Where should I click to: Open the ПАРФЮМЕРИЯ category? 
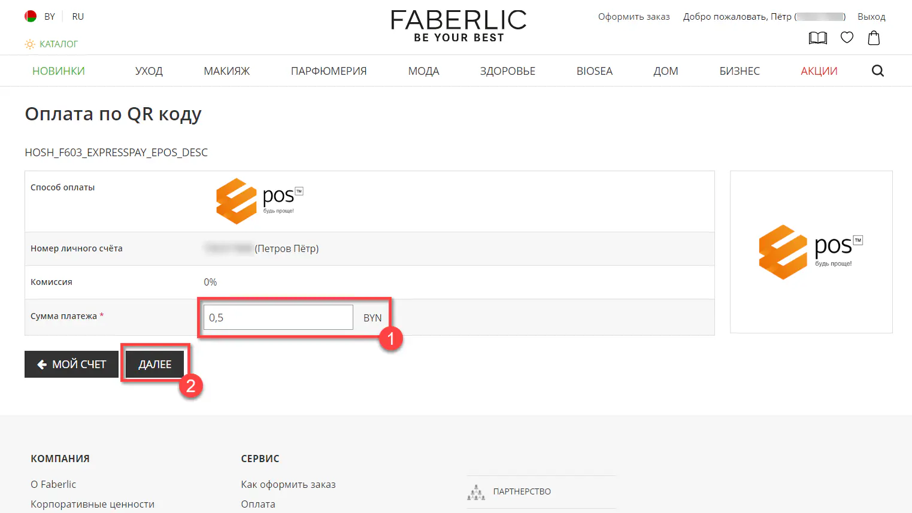pyautogui.click(x=329, y=71)
